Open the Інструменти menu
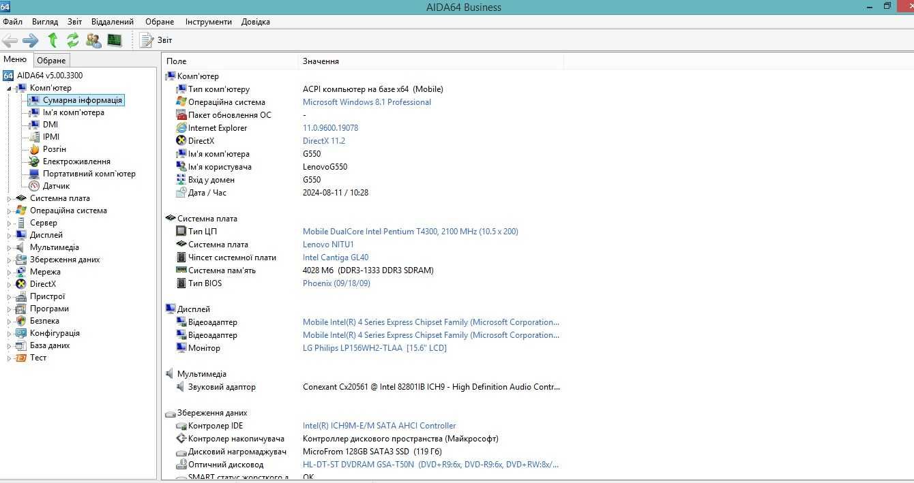Screen dimensions: 914x483 pyautogui.click(x=209, y=22)
